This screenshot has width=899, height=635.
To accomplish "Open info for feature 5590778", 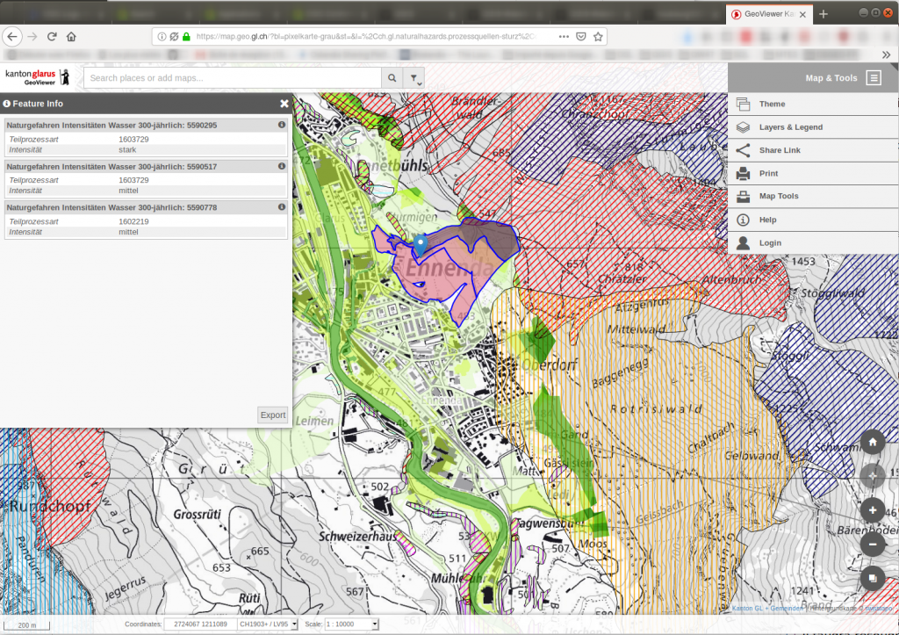I will (x=282, y=207).
